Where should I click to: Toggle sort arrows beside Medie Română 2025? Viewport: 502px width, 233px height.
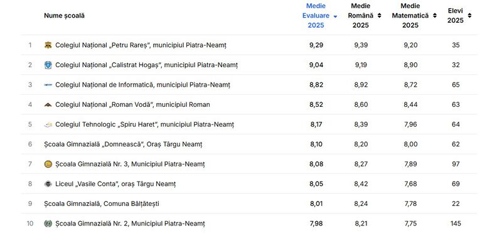[380, 15]
